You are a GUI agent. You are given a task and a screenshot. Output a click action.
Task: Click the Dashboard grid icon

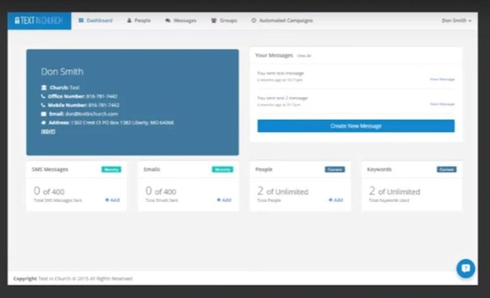coord(81,20)
